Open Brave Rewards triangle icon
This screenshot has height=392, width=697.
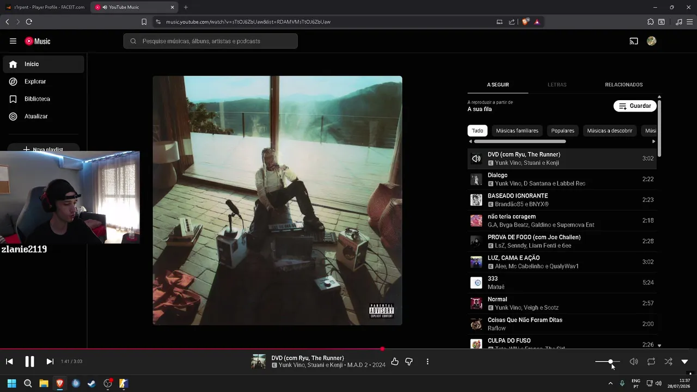[537, 22]
